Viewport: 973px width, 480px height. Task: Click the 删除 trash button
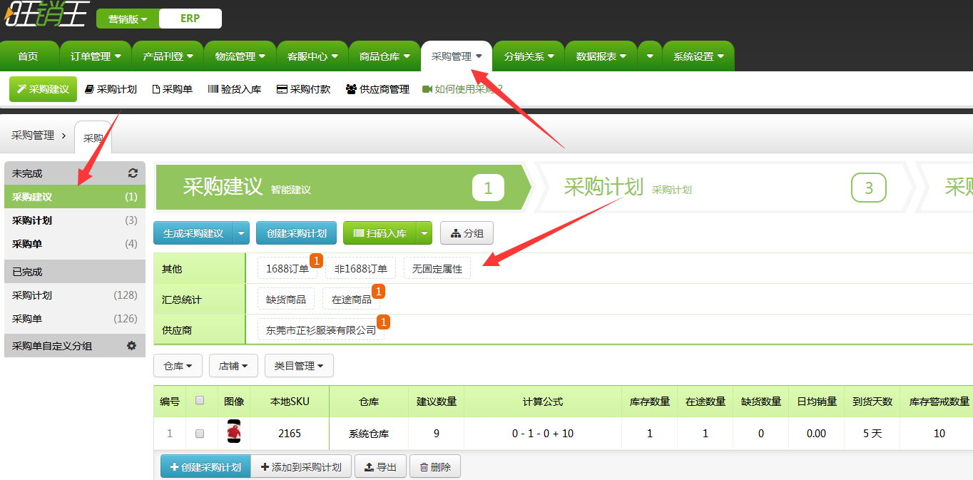[x=435, y=467]
